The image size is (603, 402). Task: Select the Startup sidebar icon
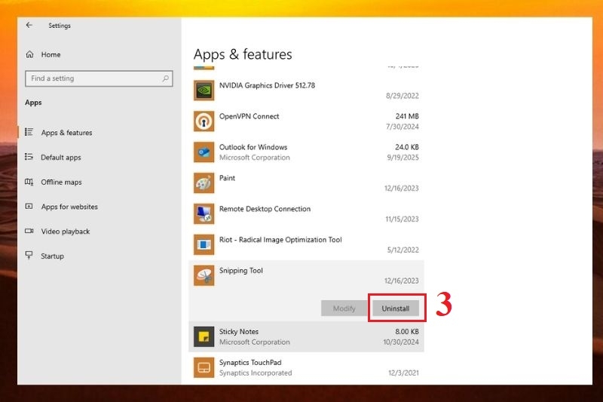[29, 256]
